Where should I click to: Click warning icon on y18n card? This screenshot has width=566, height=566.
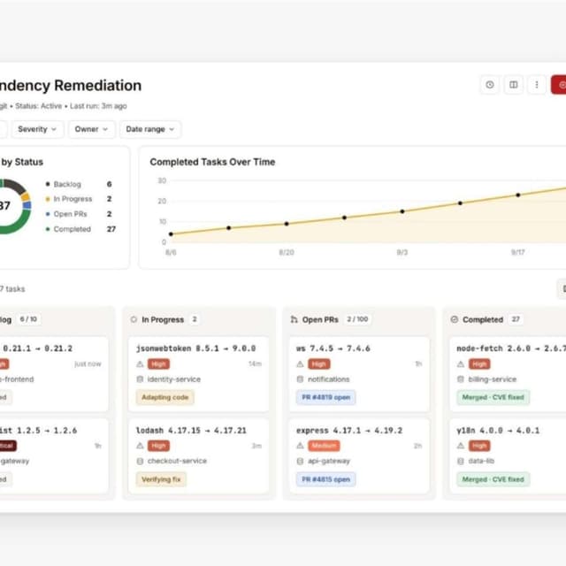click(x=461, y=446)
